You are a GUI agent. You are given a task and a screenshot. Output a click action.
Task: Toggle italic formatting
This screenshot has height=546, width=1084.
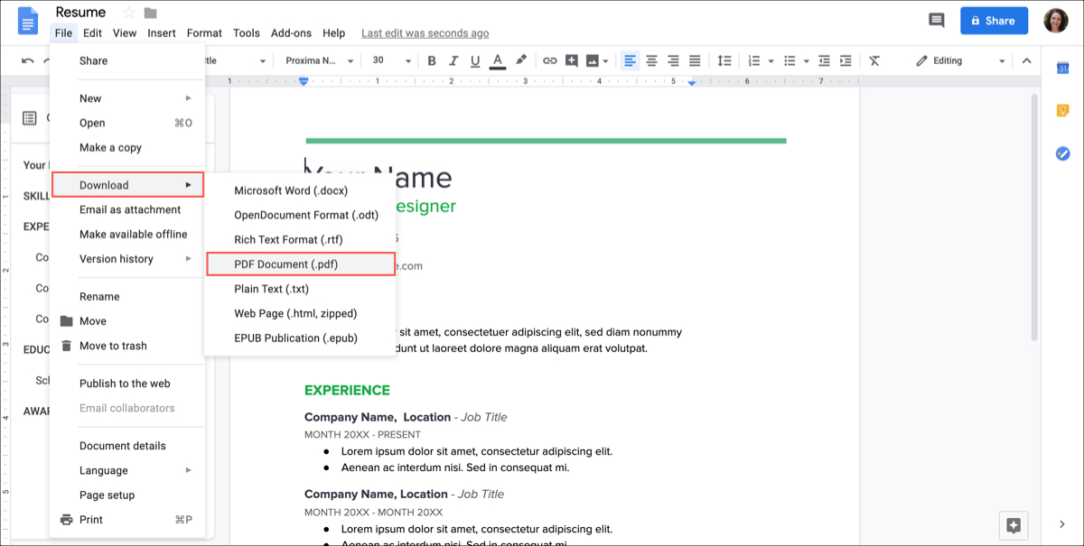[453, 60]
